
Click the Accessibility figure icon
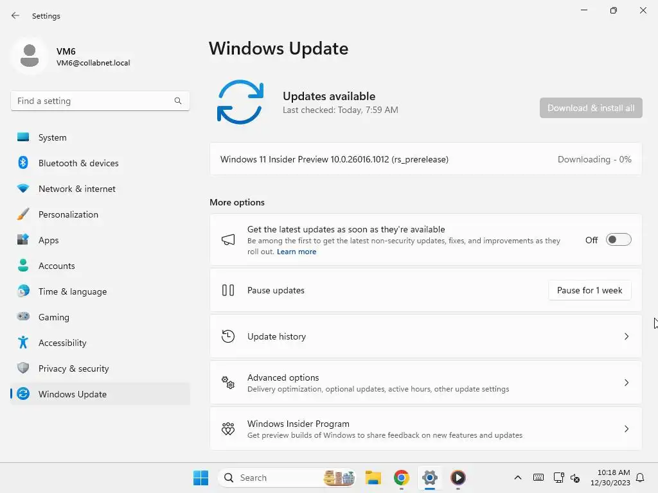pos(23,343)
